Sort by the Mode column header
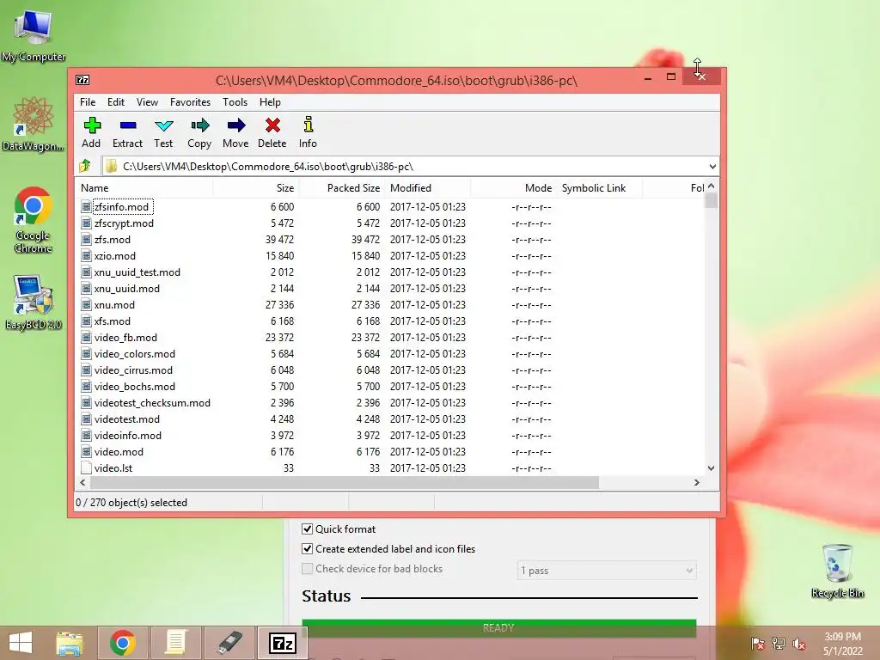This screenshot has height=660, width=880. 513,188
